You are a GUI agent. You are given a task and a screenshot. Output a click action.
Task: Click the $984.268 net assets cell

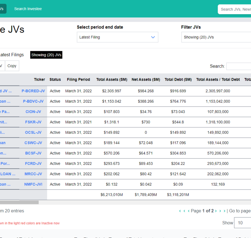point(146,91)
